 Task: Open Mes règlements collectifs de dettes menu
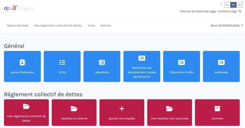[x=58, y=25]
